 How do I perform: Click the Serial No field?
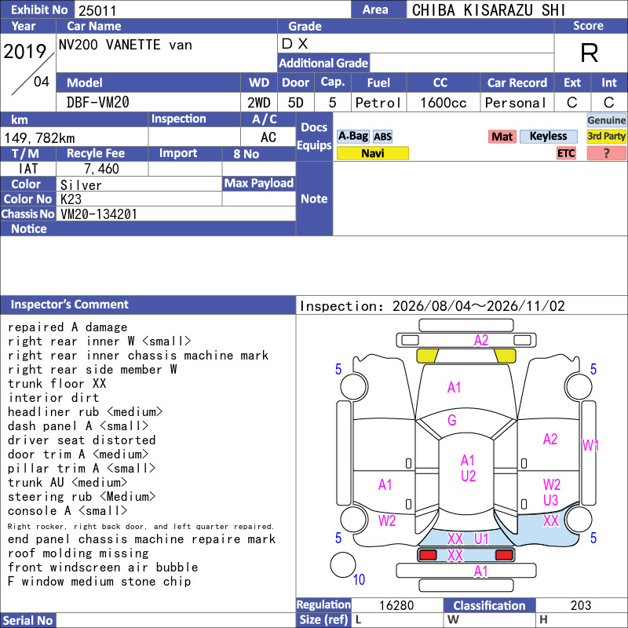click(x=176, y=620)
